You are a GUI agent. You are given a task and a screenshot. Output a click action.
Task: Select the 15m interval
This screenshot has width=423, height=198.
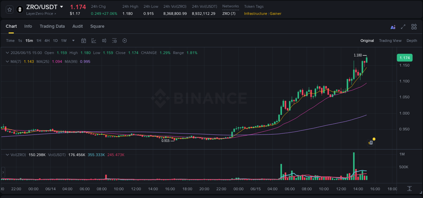pyautogui.click(x=29, y=41)
